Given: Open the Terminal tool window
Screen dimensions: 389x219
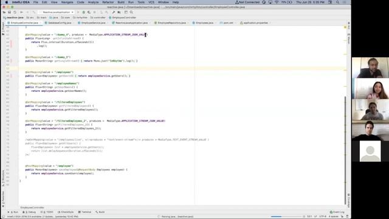Looking at the screenshot, I should pos(84,212).
